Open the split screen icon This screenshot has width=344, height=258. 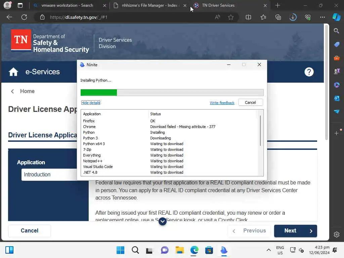point(248,17)
